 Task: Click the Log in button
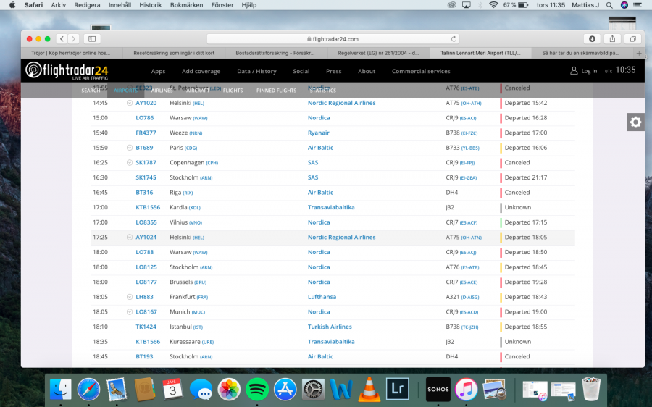[x=584, y=71]
